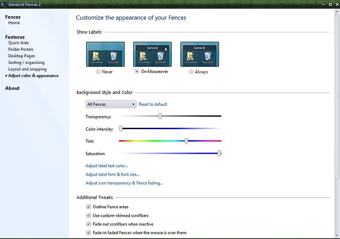Click the Color intensity slider handle
340x239 pixels.
[121, 129]
